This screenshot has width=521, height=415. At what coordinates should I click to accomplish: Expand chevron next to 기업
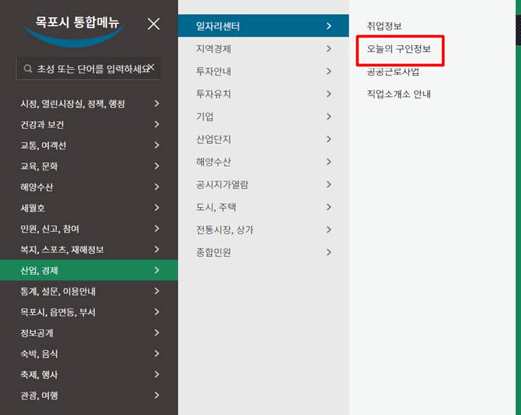point(329,116)
